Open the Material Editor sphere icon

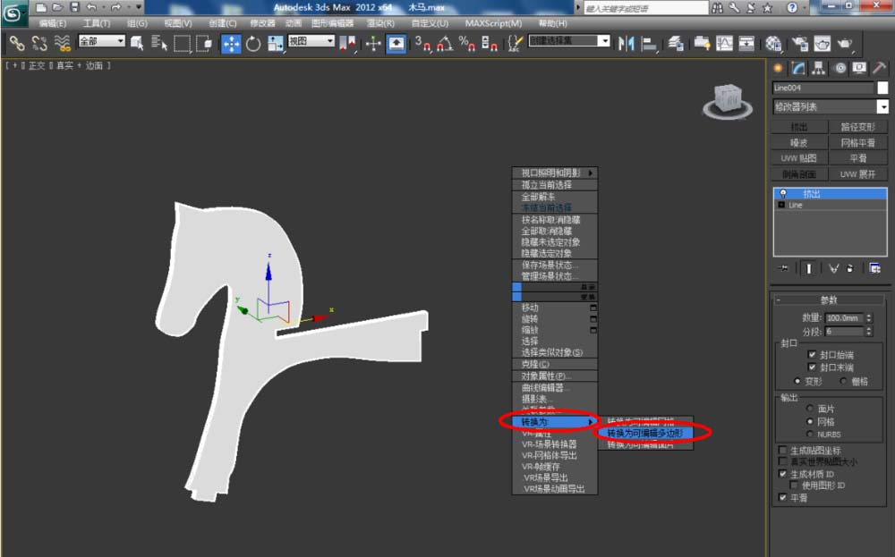[x=773, y=44]
